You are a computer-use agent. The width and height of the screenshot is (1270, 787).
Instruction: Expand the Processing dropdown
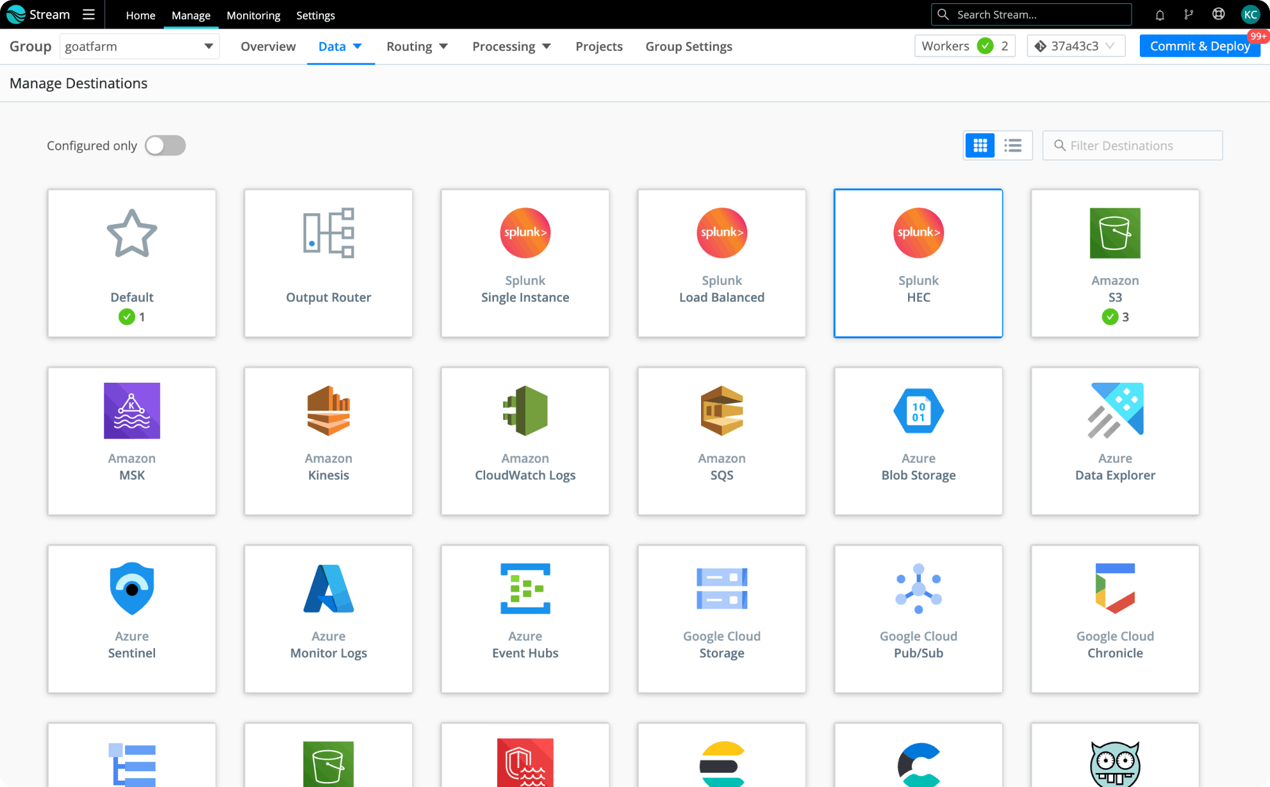(x=511, y=46)
